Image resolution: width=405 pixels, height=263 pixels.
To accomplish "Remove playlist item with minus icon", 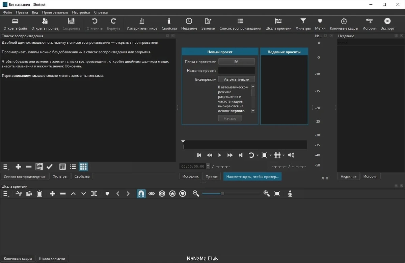I will pyautogui.click(x=29, y=166).
